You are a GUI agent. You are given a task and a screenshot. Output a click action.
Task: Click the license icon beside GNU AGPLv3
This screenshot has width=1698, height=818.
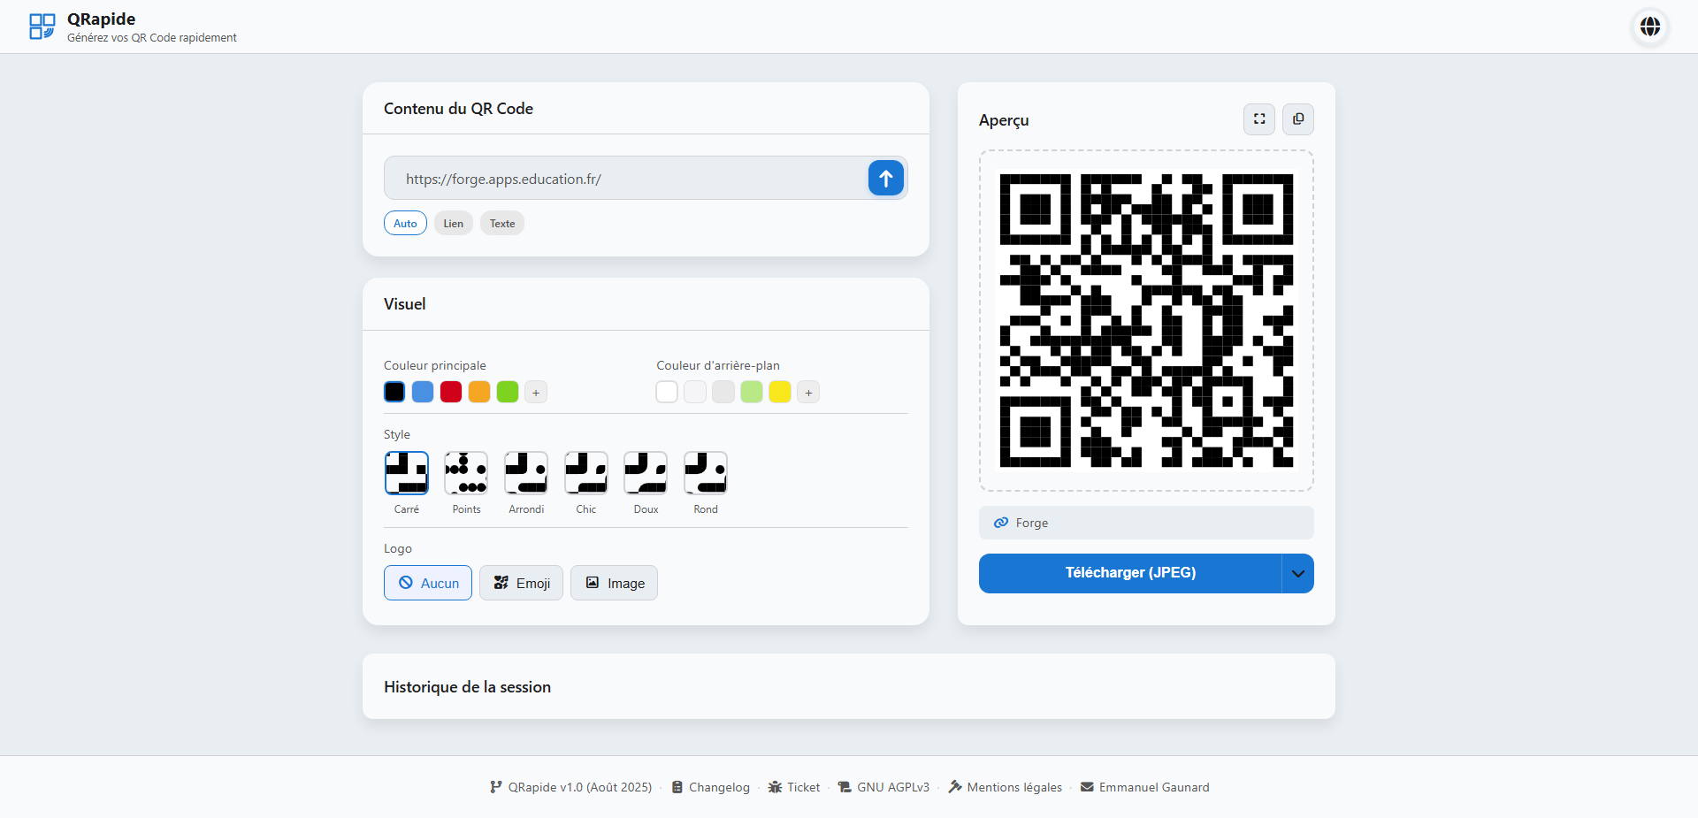tap(845, 787)
